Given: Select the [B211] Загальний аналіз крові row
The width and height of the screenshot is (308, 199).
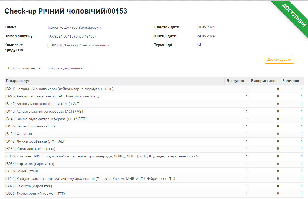Looking at the screenshot, I should coord(59,89).
